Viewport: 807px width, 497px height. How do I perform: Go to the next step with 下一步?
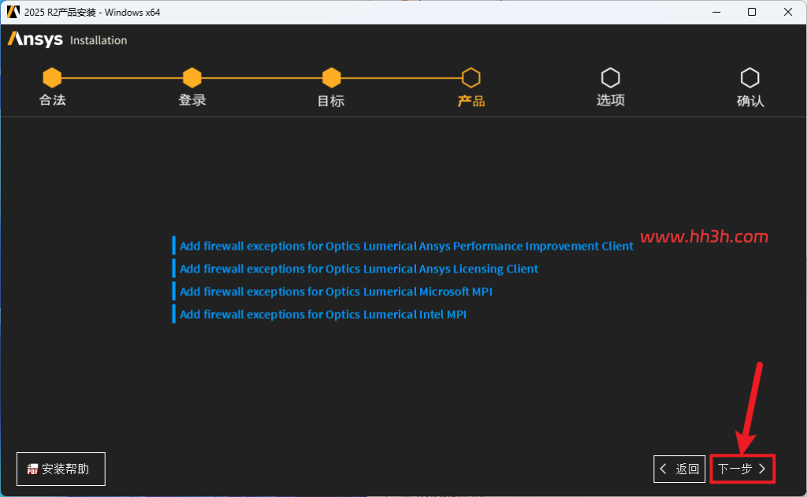(x=742, y=469)
